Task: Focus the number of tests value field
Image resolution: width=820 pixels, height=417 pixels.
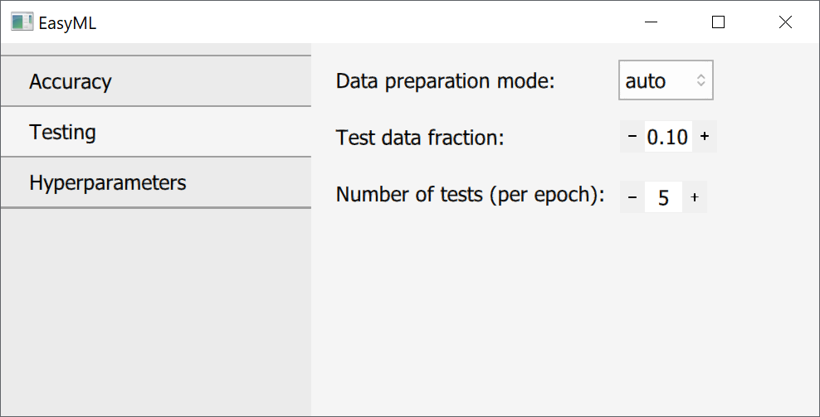Action: click(663, 197)
